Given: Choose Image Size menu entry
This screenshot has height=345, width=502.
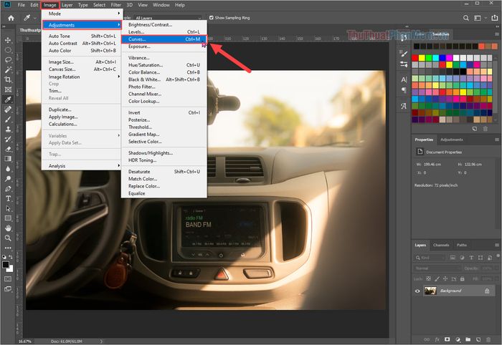Looking at the screenshot, I should 82,62.
